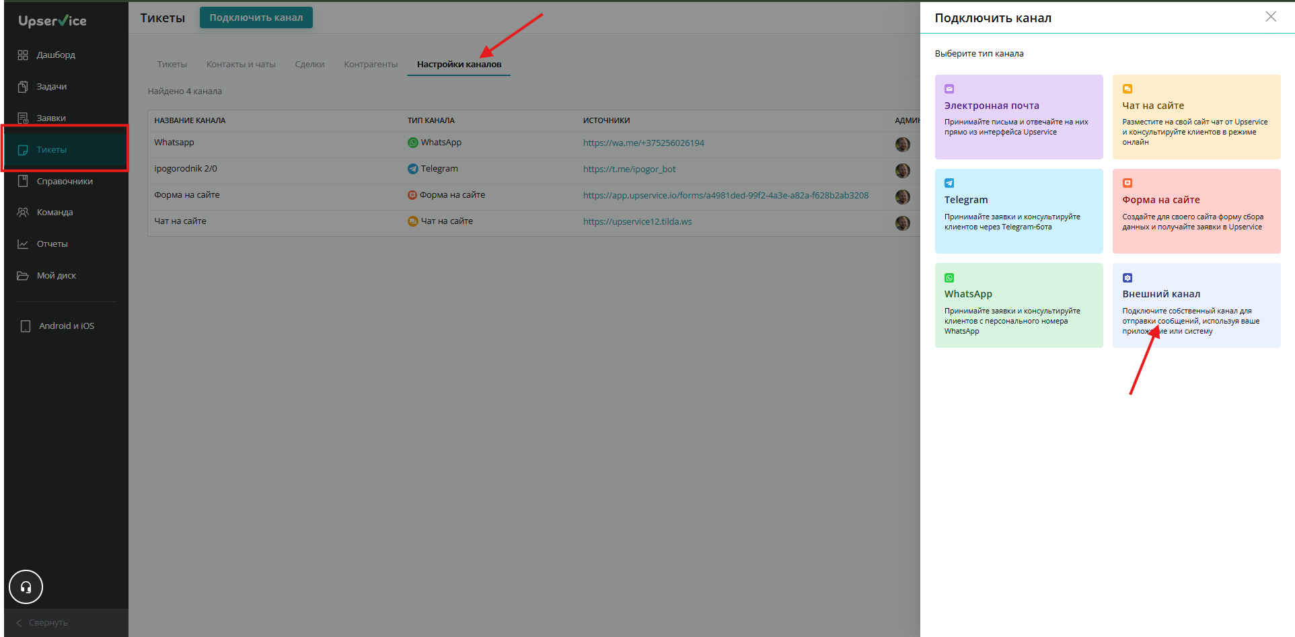Open the Справочники sidebar icon
1295x637 pixels.
point(23,181)
